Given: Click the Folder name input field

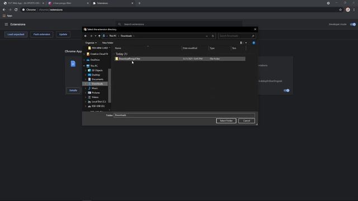Looking at the screenshot, I should point(184,116).
